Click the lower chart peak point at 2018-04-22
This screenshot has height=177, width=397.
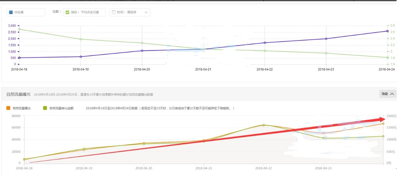click(263, 125)
